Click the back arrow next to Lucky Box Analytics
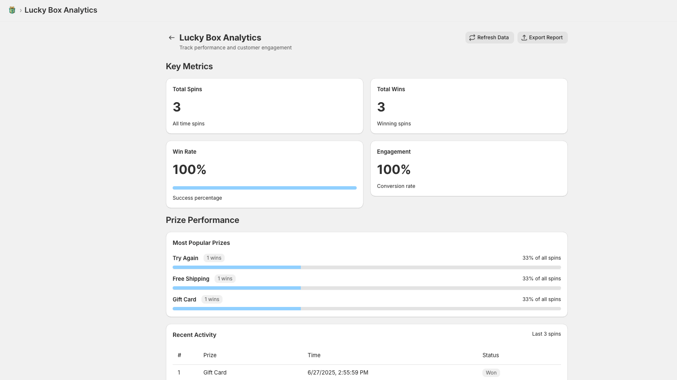677x380 pixels. 171,38
